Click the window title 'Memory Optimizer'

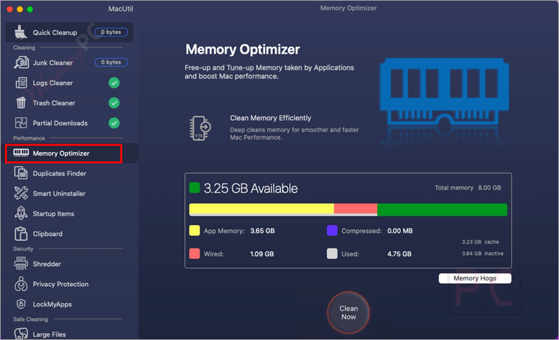(348, 8)
